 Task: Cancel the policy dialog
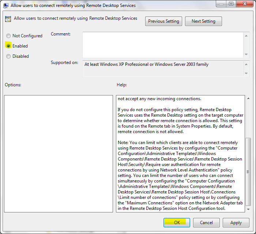(x=206, y=223)
